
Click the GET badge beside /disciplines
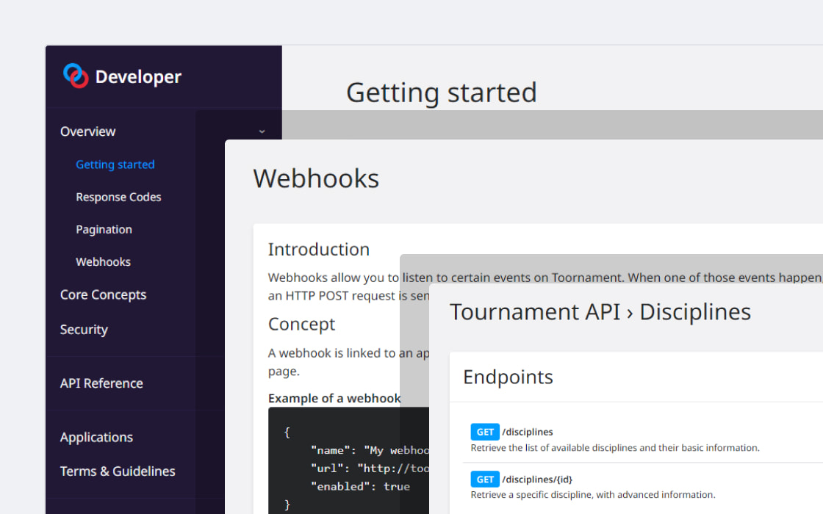tap(485, 432)
